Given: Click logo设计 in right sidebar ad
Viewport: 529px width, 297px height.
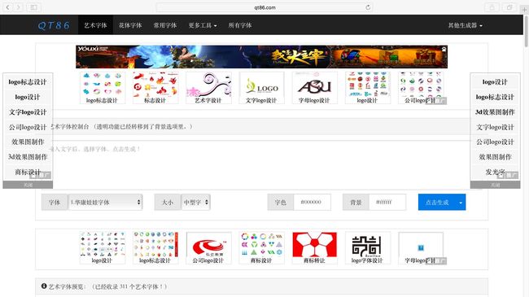Looking at the screenshot, I should coord(495,82).
